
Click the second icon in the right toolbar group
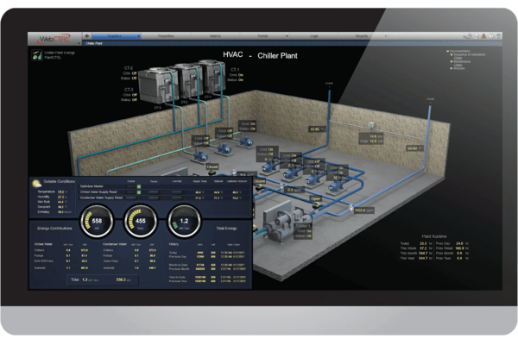(476, 36)
